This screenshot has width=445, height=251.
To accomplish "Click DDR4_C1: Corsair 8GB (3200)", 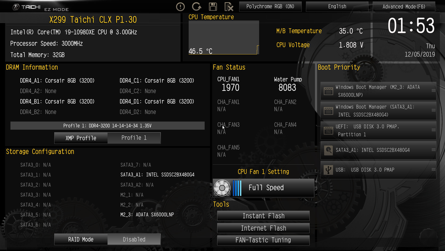I will point(157,81).
